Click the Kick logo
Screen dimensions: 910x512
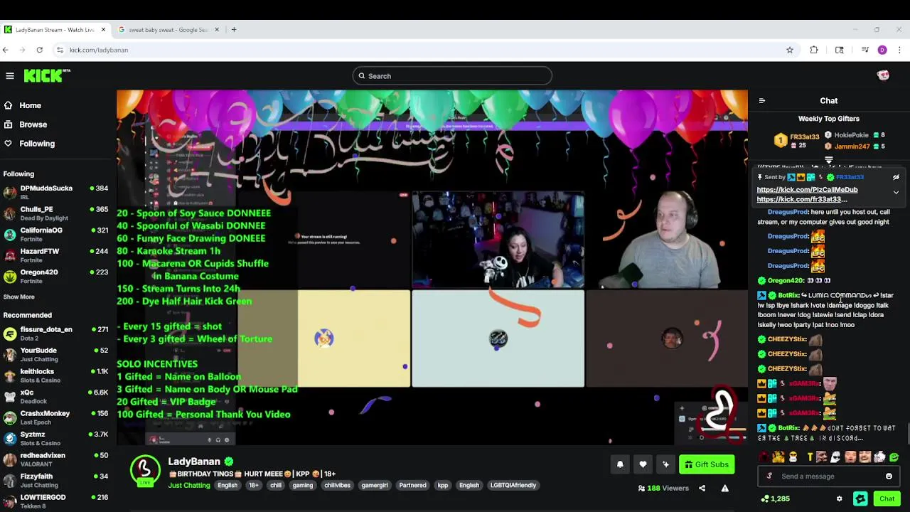(47, 75)
